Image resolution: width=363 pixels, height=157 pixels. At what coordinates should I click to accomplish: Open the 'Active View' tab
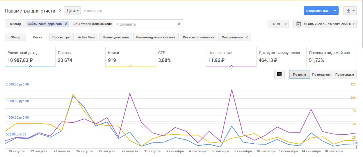point(86,37)
